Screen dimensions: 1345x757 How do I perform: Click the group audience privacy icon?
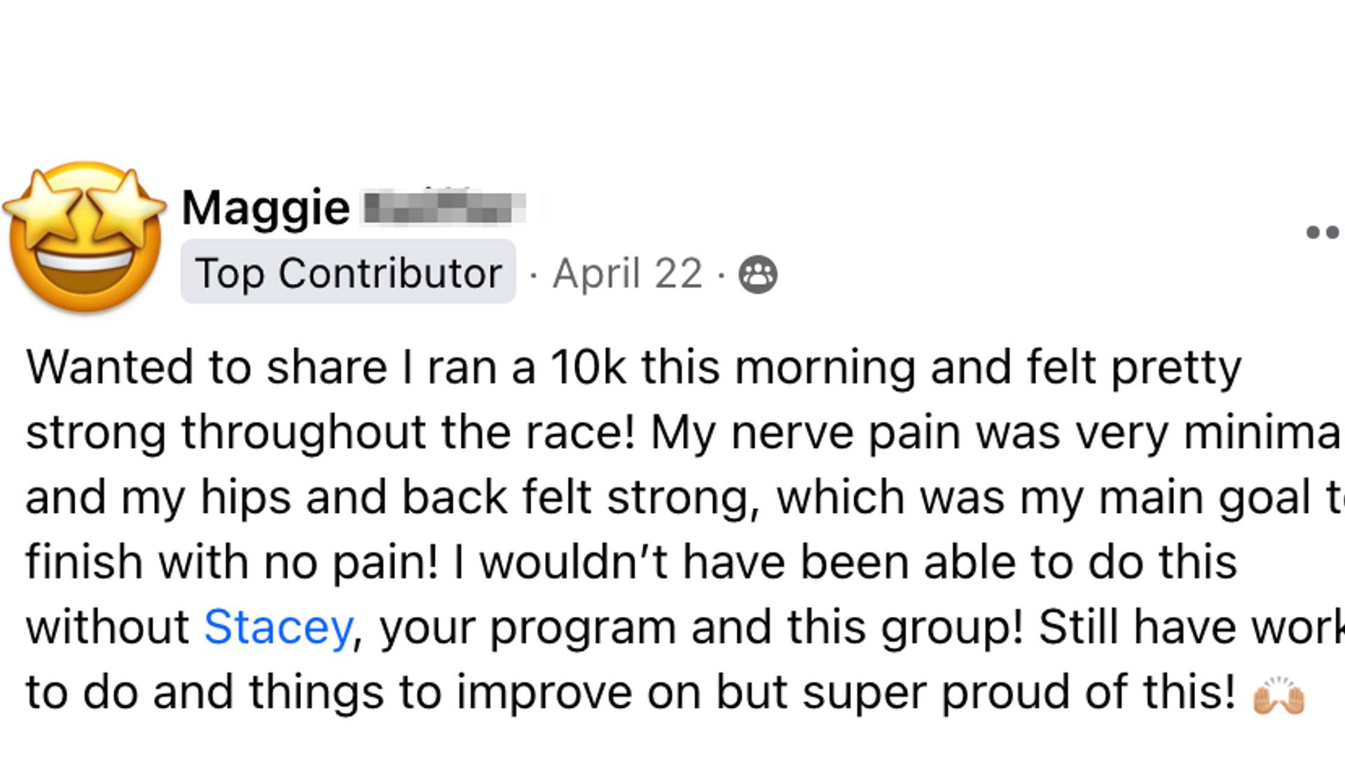coord(758,274)
